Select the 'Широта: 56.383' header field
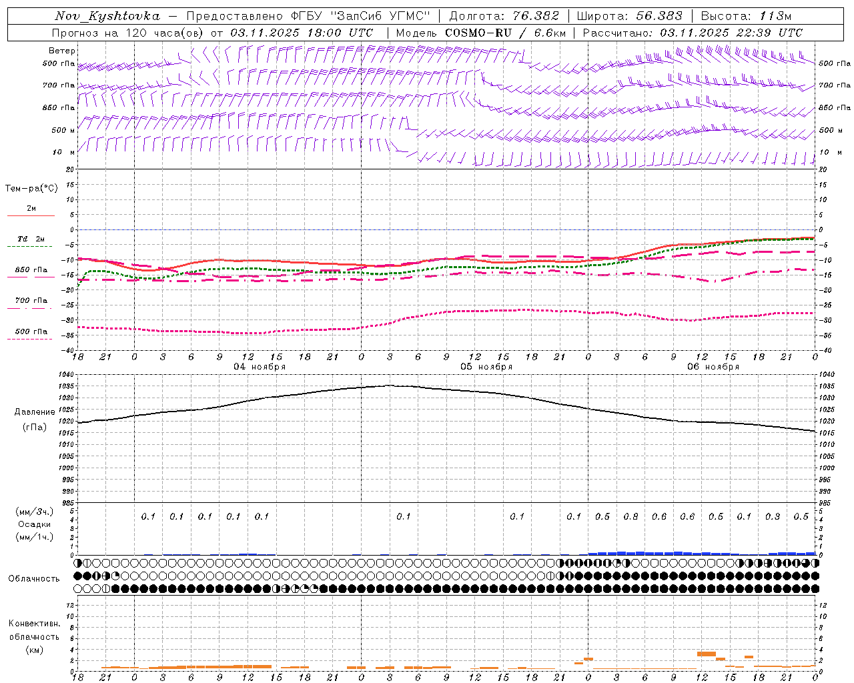 coord(629,16)
